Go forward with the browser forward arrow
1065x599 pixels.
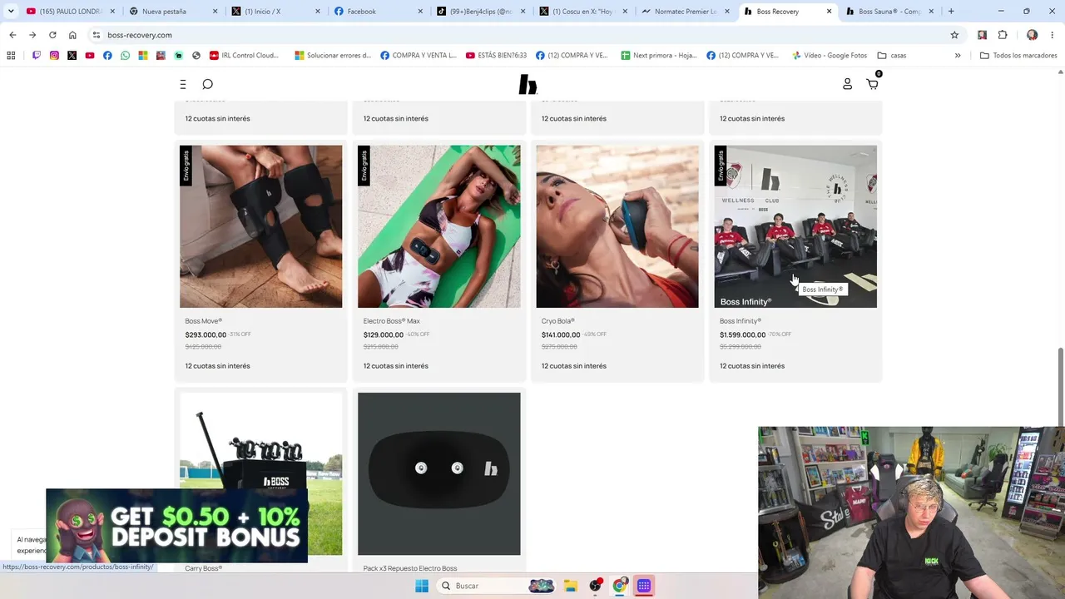(32, 35)
